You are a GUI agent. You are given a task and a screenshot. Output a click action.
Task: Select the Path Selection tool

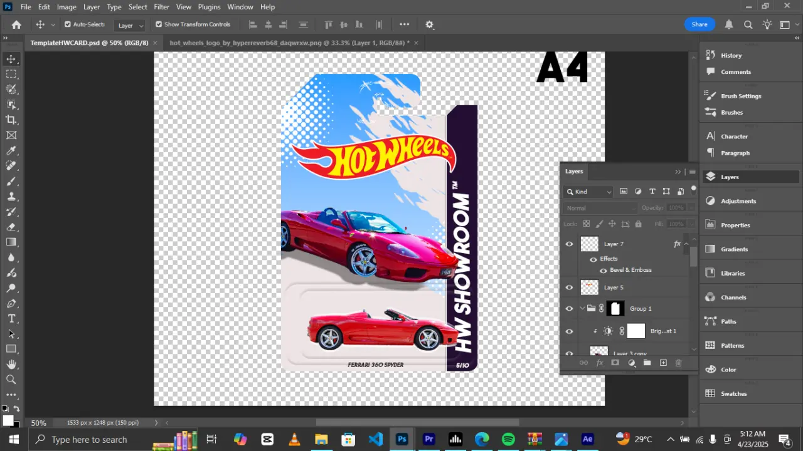(11, 334)
